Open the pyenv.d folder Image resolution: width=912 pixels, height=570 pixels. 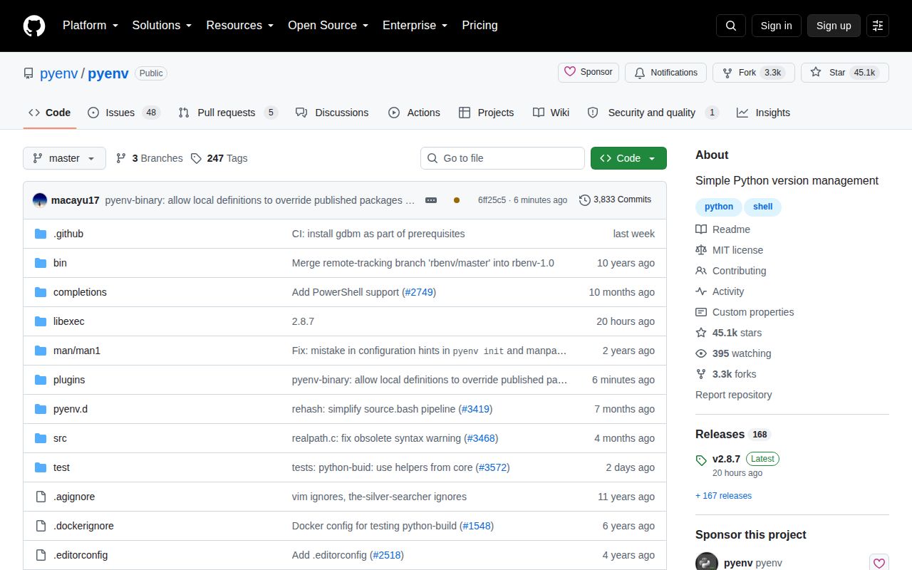pyautogui.click(x=71, y=409)
